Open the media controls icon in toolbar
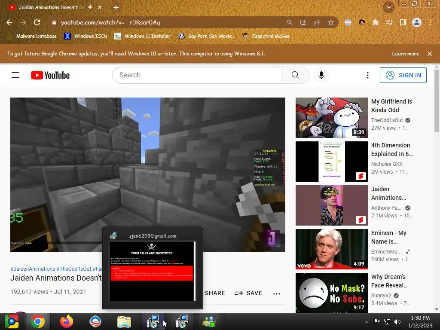Image resolution: width=440 pixels, height=330 pixels. pyautogui.click(x=389, y=22)
